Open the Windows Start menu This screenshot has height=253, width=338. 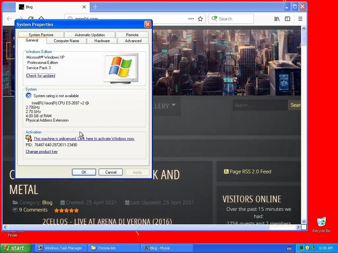(x=15, y=248)
